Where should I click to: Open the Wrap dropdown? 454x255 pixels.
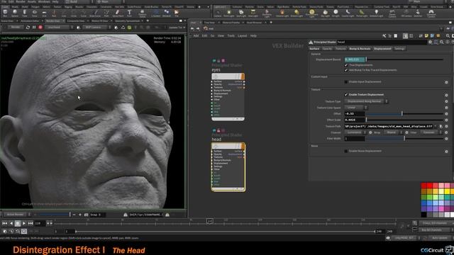393,132
